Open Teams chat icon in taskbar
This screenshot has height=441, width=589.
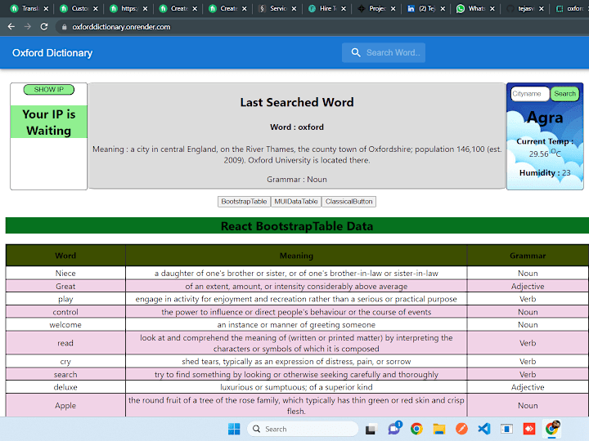point(394,428)
